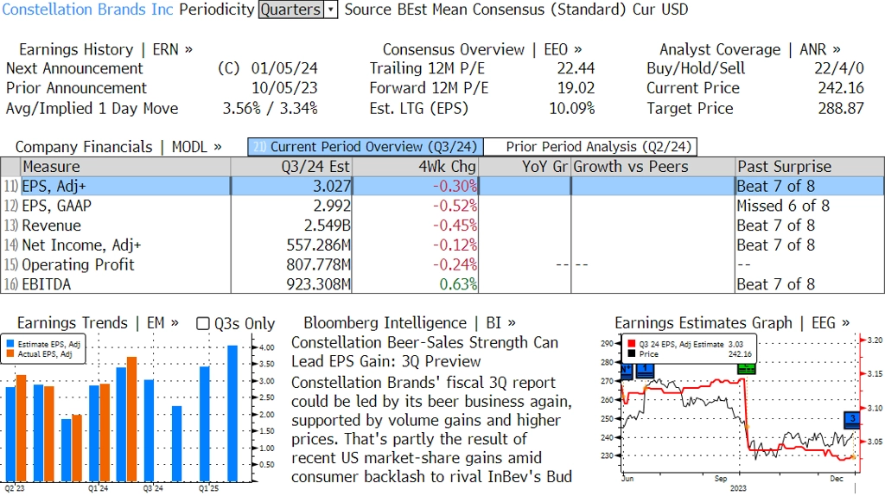This screenshot has width=885, height=496.
Task: Open the Periodicity Quarters dropdown arrow
Action: click(331, 10)
